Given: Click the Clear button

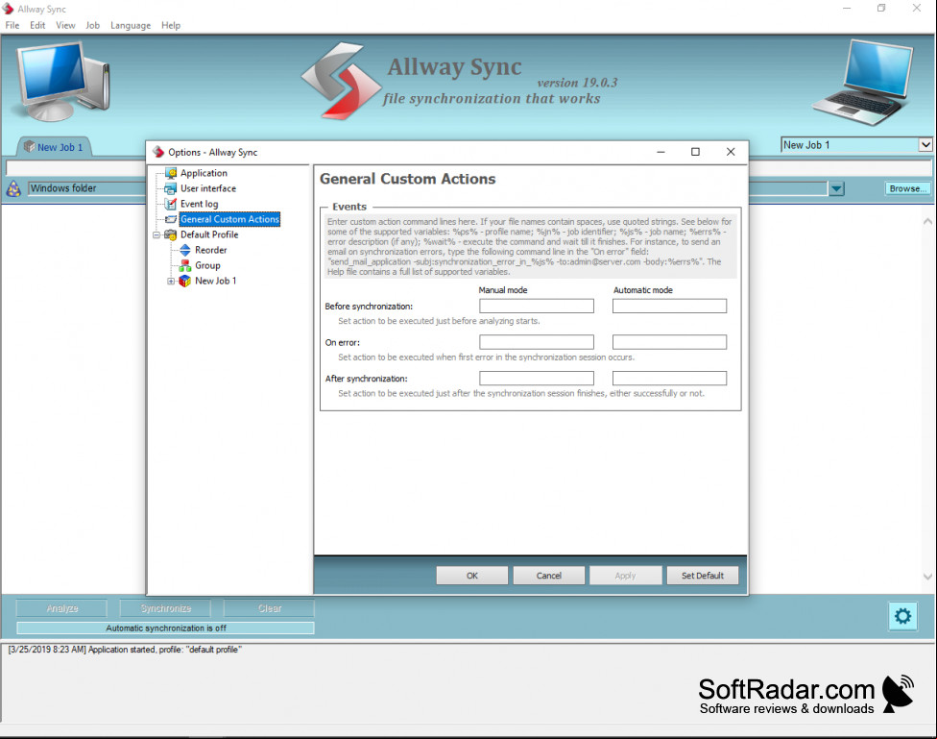Looking at the screenshot, I should (x=270, y=608).
